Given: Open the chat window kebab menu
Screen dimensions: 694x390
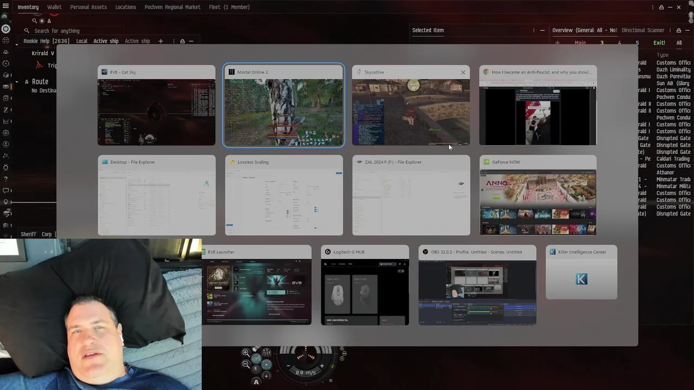Looking at the screenshot, I should coord(174,41).
